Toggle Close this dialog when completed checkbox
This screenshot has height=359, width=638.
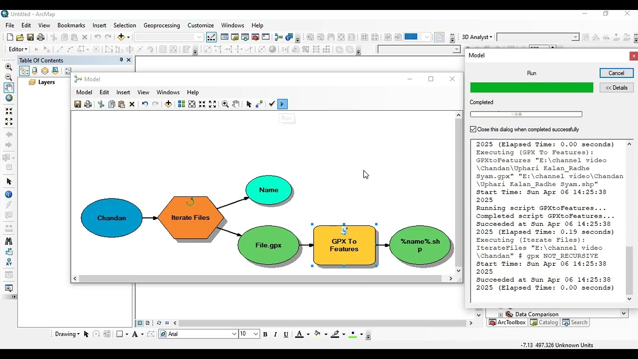tap(473, 129)
